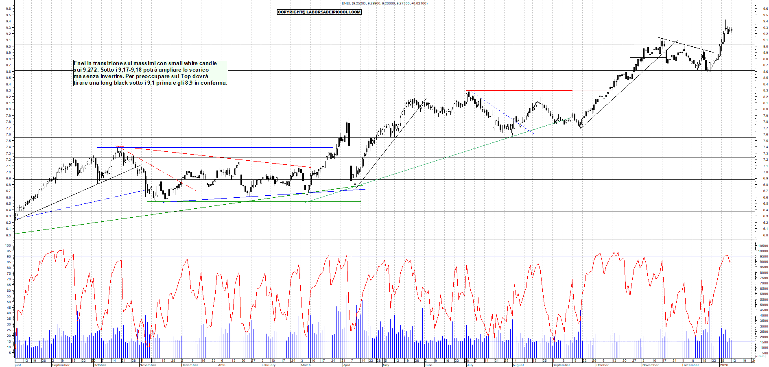Click the "April" month label on the time axis
769x367 pixels.
(346, 365)
